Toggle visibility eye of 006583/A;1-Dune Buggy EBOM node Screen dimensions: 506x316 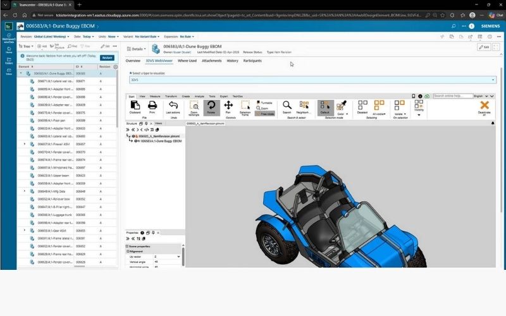pos(135,141)
